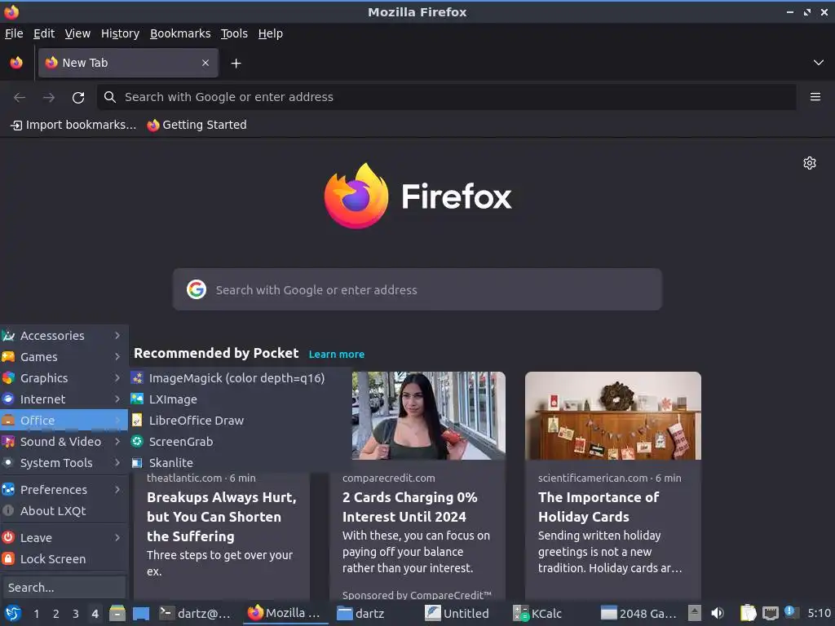Open the Bookmarks menu
Screen dimensions: 835x626
click(x=180, y=33)
